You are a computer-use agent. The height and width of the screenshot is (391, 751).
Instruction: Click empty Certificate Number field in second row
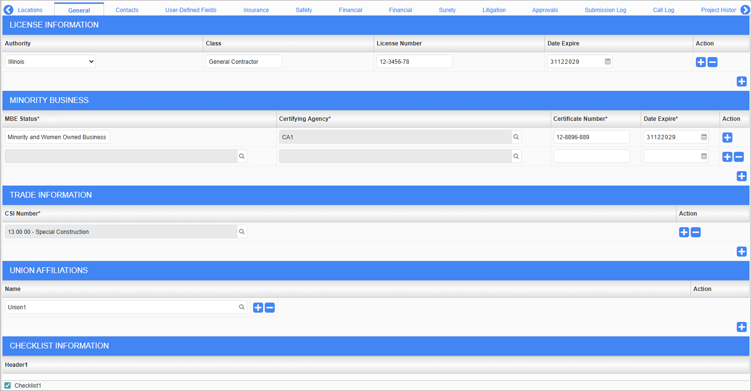coord(592,156)
